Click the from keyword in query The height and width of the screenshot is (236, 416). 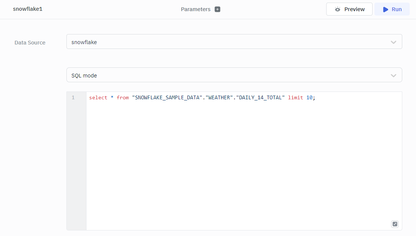point(122,98)
